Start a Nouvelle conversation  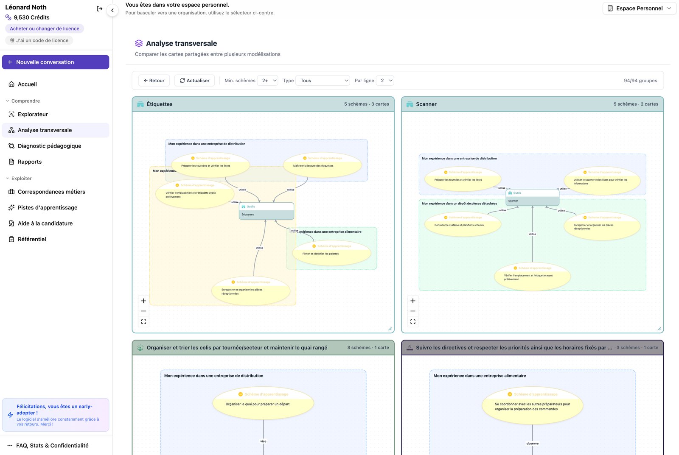click(56, 62)
